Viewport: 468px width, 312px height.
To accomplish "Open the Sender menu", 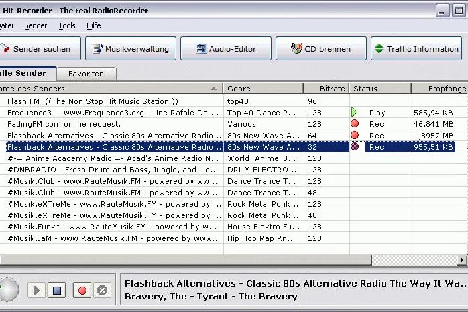I will point(36,25).
